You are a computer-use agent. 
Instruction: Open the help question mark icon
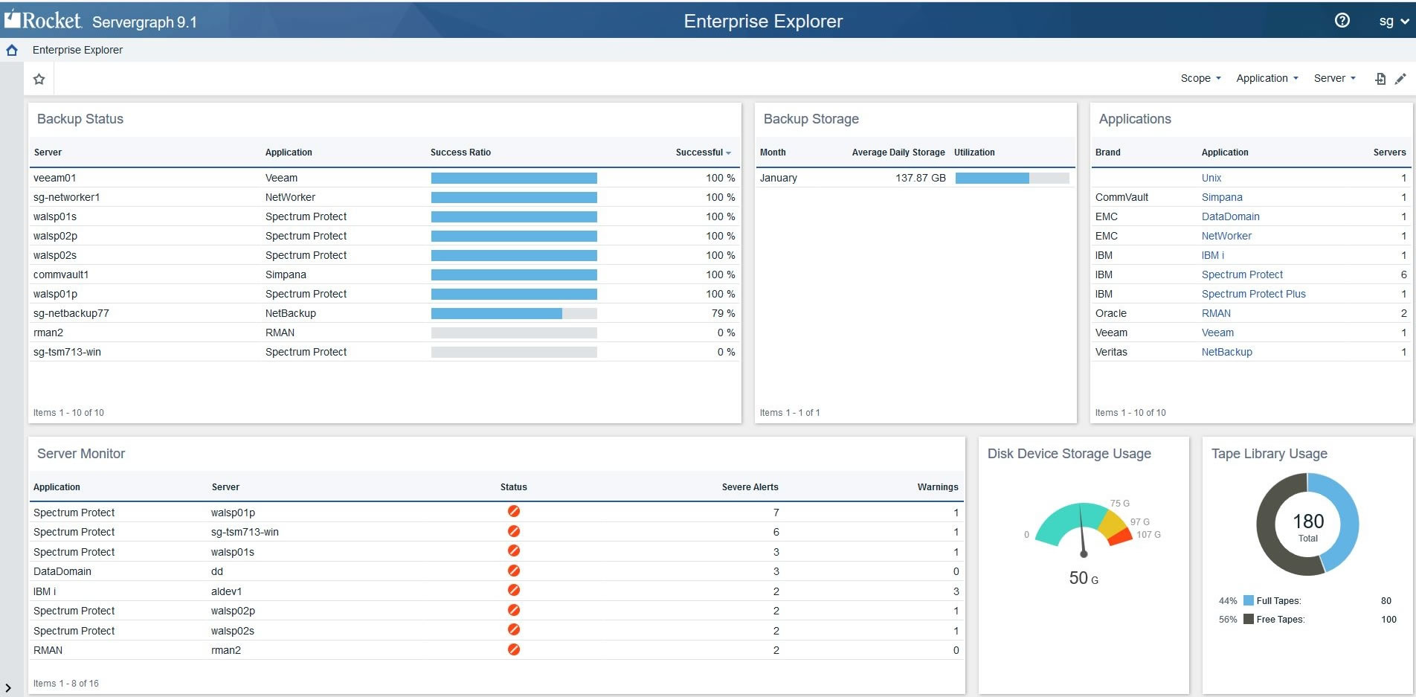point(1342,21)
